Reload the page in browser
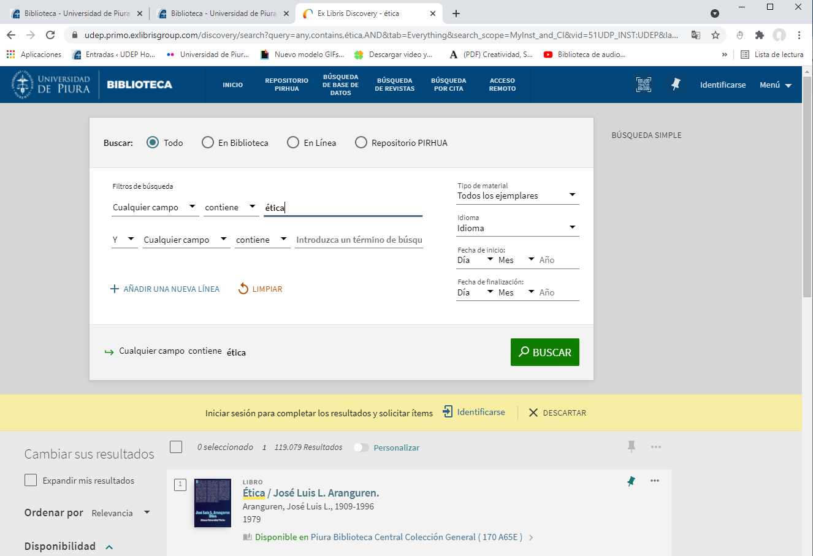This screenshot has height=556, width=813. [50, 35]
